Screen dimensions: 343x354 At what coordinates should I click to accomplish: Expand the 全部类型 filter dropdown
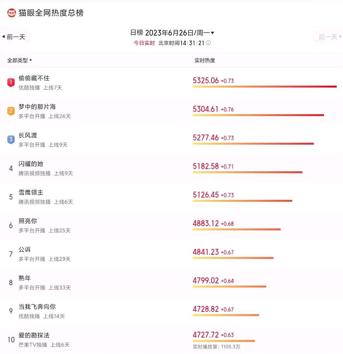19,60
